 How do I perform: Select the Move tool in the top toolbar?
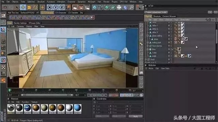pos(23,7)
